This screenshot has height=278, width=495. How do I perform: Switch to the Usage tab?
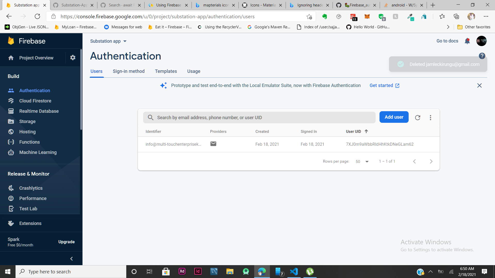[x=194, y=71]
